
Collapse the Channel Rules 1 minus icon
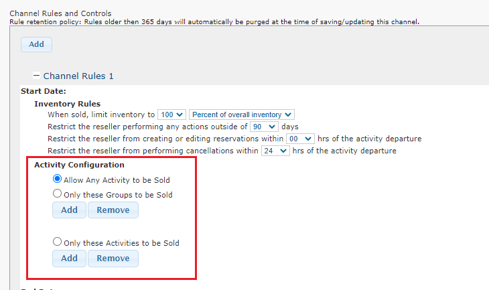[x=37, y=76]
